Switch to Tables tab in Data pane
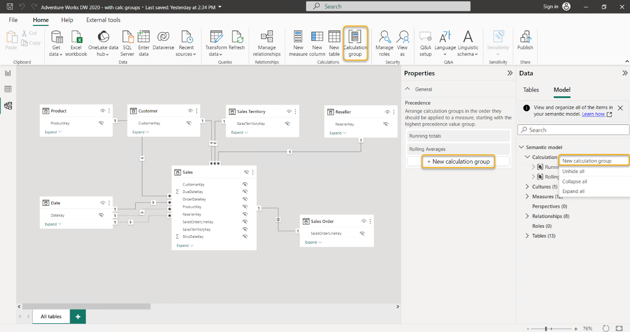 point(531,90)
